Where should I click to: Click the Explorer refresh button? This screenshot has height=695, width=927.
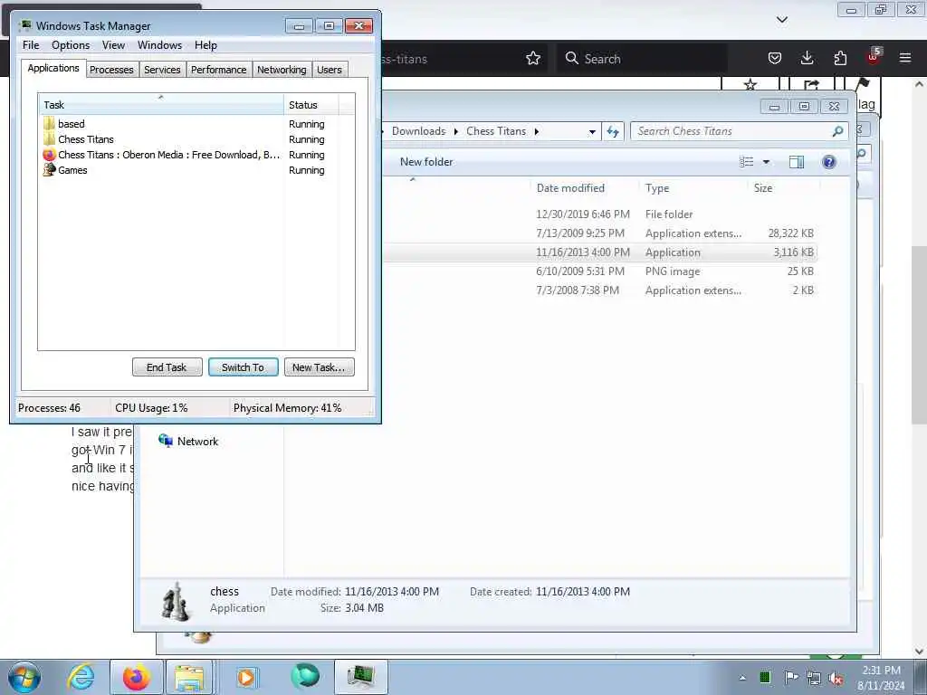(x=613, y=131)
